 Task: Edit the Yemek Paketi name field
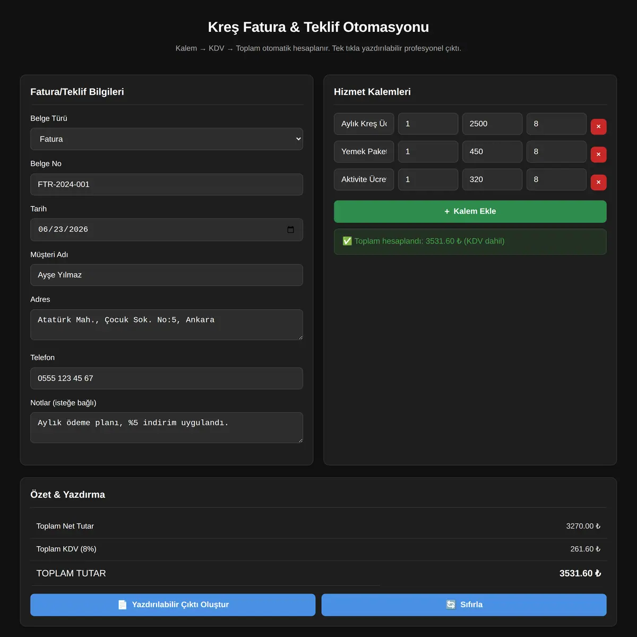click(x=364, y=152)
